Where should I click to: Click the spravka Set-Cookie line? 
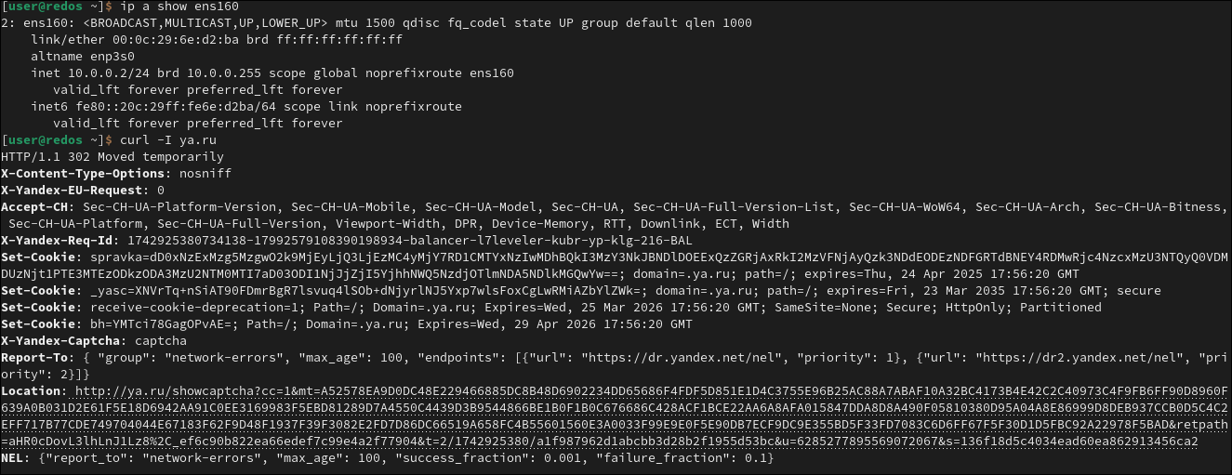point(614,265)
